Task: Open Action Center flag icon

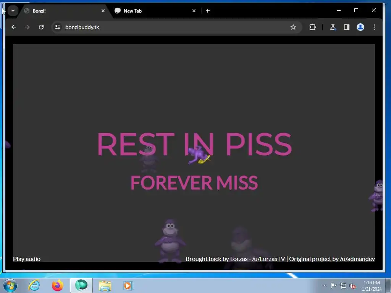Action: pyautogui.click(x=334, y=285)
